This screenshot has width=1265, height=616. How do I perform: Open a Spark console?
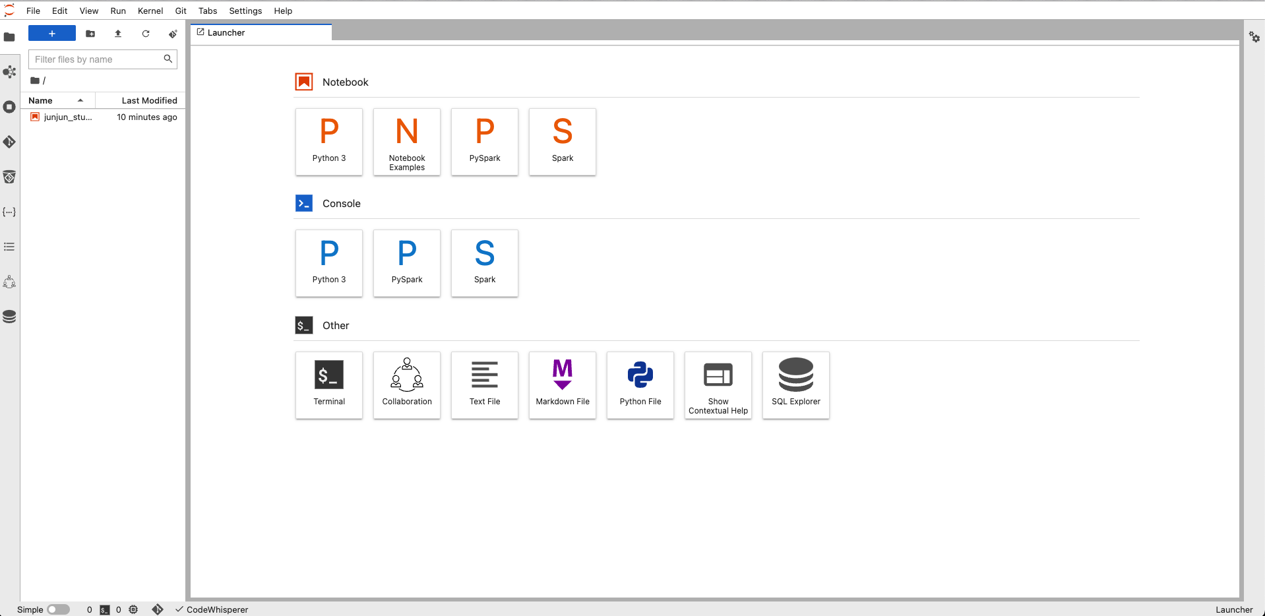pos(485,263)
